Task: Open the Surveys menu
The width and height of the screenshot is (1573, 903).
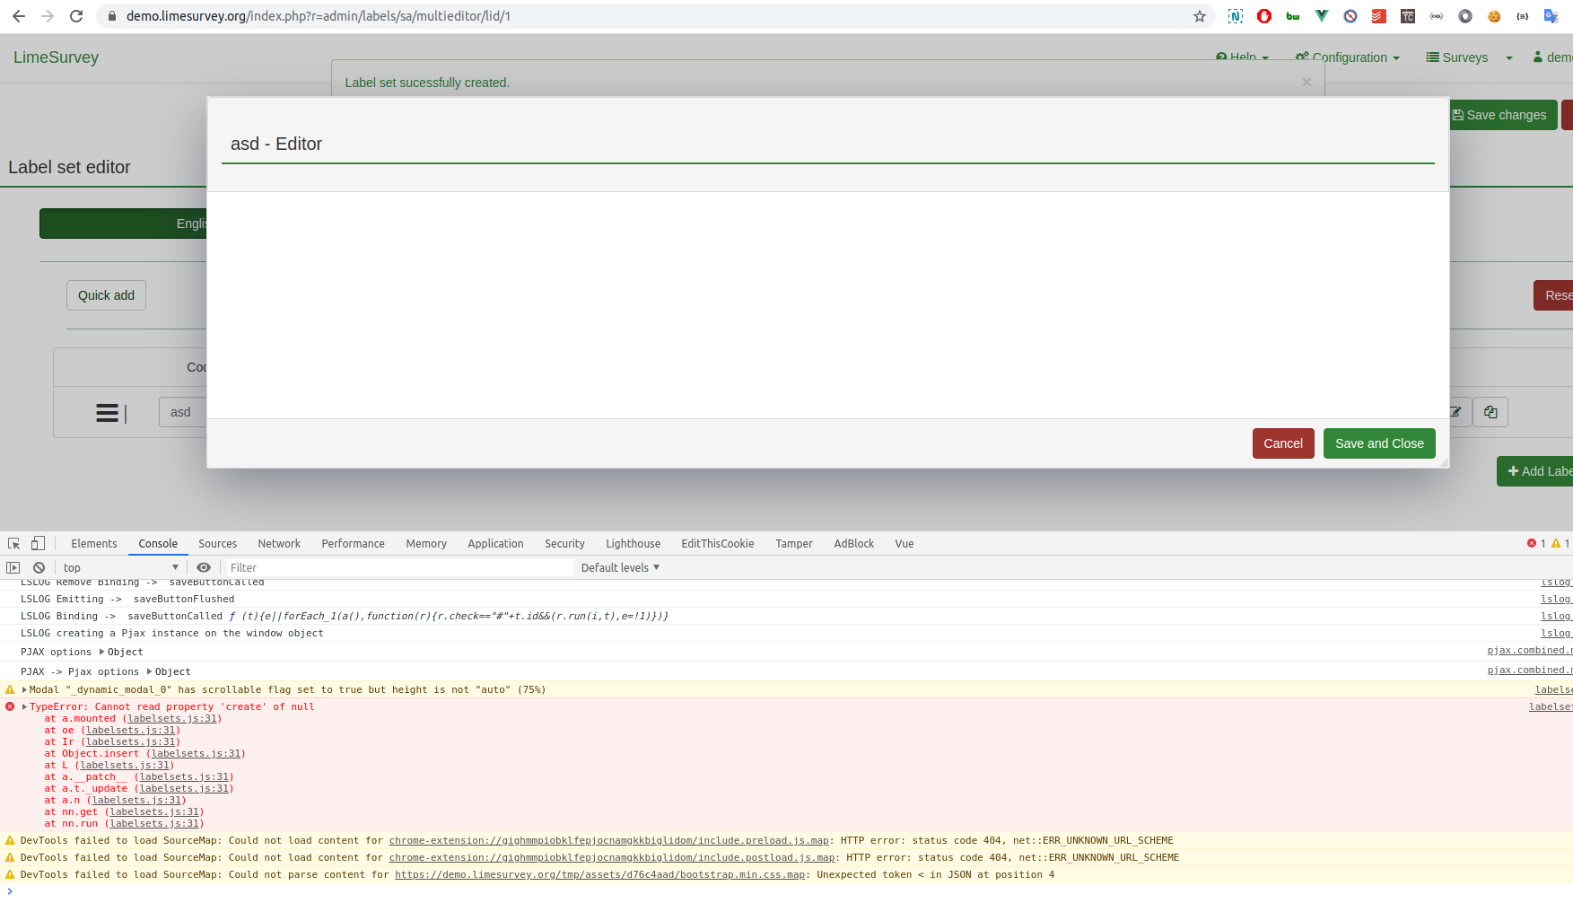Action: coord(1457,57)
